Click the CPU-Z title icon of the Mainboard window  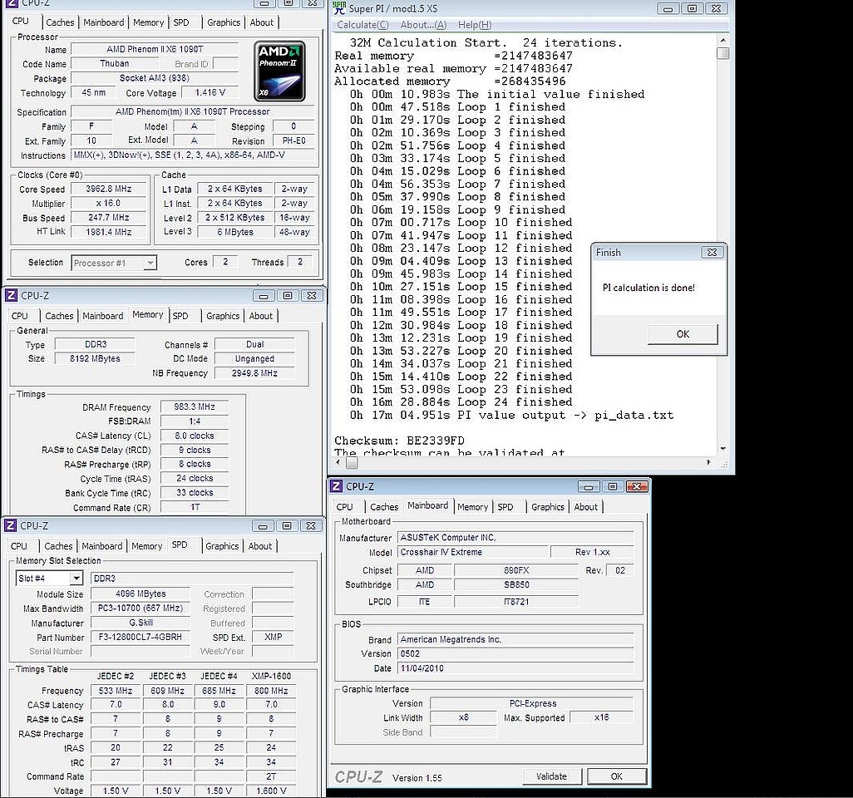point(336,486)
